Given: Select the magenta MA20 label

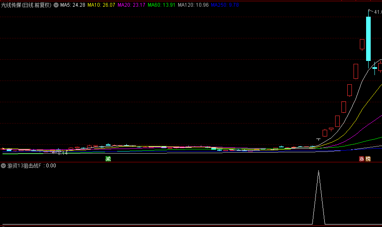Looking at the screenshot, I should [x=131, y=5].
